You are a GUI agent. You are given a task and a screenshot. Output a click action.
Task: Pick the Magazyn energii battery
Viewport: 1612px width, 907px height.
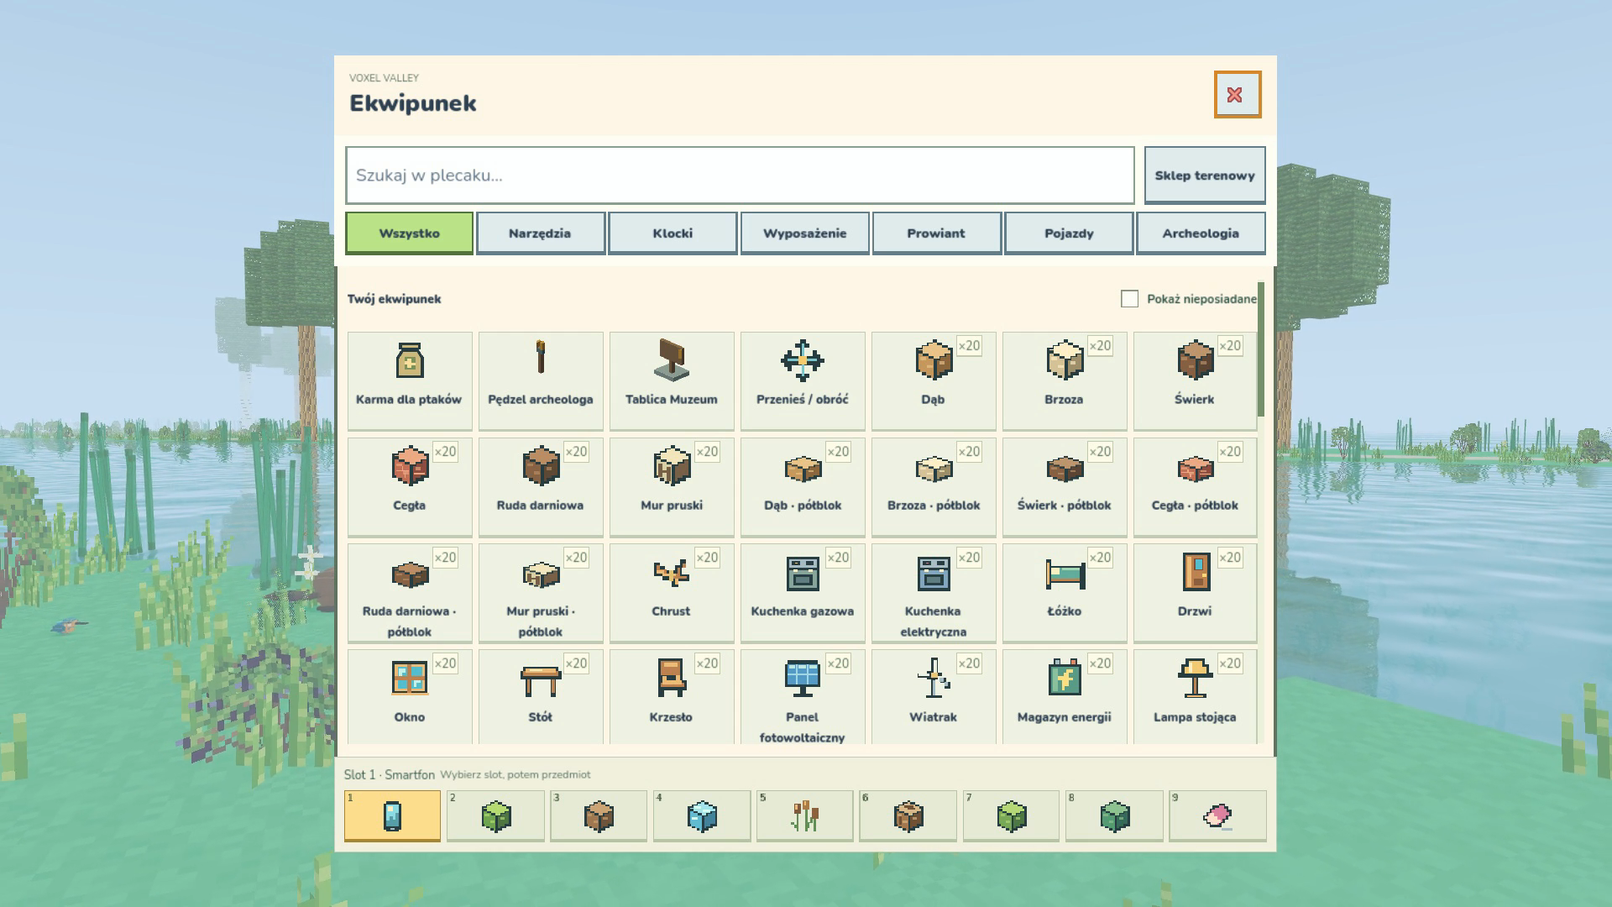click(x=1065, y=696)
